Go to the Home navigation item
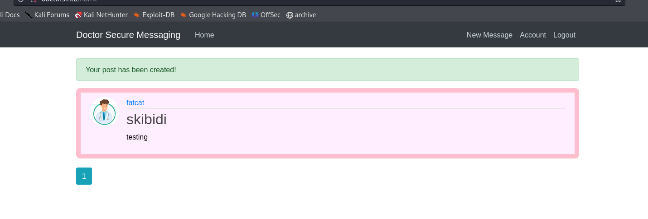 [x=204, y=35]
